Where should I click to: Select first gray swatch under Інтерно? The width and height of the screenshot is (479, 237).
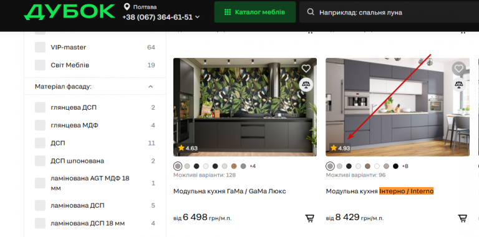pos(330,166)
